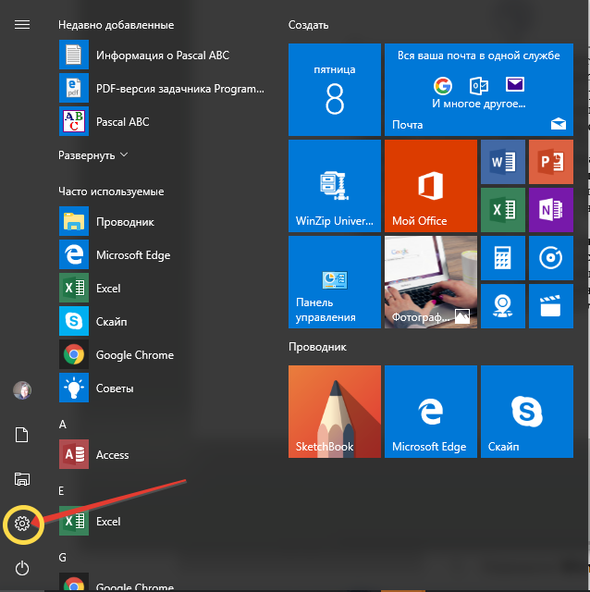The image size is (590, 592).
Task: Open the Documents icon in left sidebar
Action: click(21, 435)
